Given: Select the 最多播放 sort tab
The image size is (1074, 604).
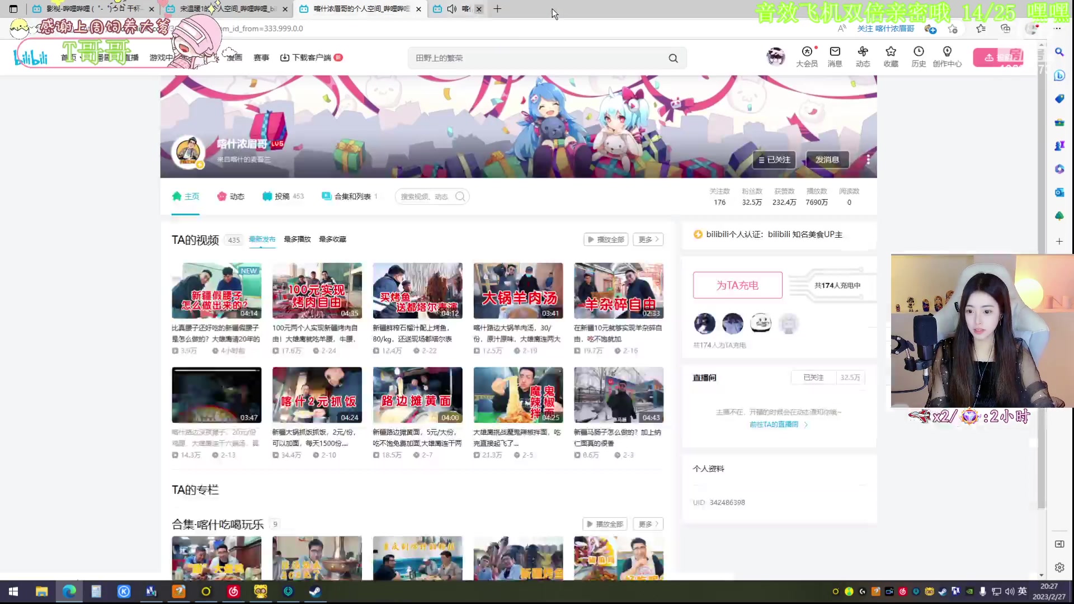Looking at the screenshot, I should click(x=297, y=239).
